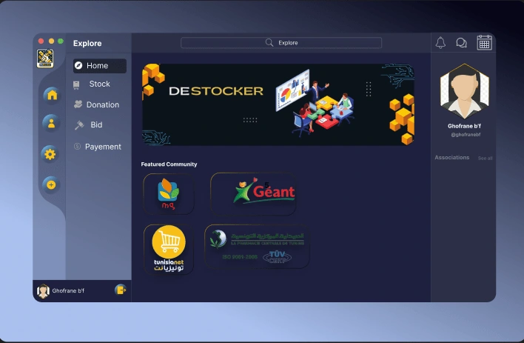Image resolution: width=524 pixels, height=343 pixels.
Task: Click the hexagonal profile picture
Action: tap(465, 91)
